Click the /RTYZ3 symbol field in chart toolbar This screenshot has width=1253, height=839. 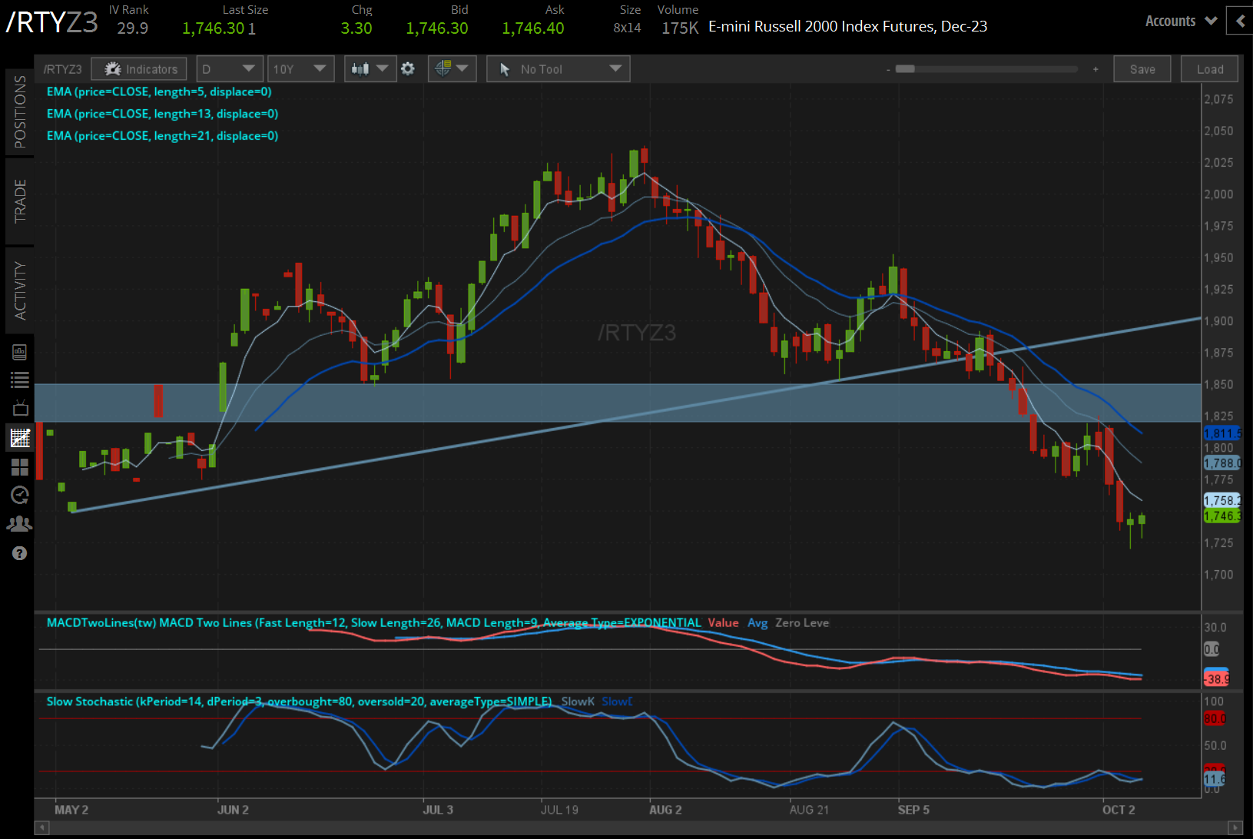click(62, 69)
